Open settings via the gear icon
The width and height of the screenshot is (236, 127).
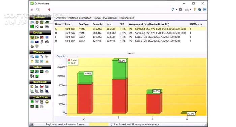pos(180,10)
